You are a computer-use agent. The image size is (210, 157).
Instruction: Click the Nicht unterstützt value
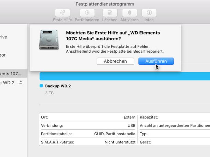[x=120, y=142]
